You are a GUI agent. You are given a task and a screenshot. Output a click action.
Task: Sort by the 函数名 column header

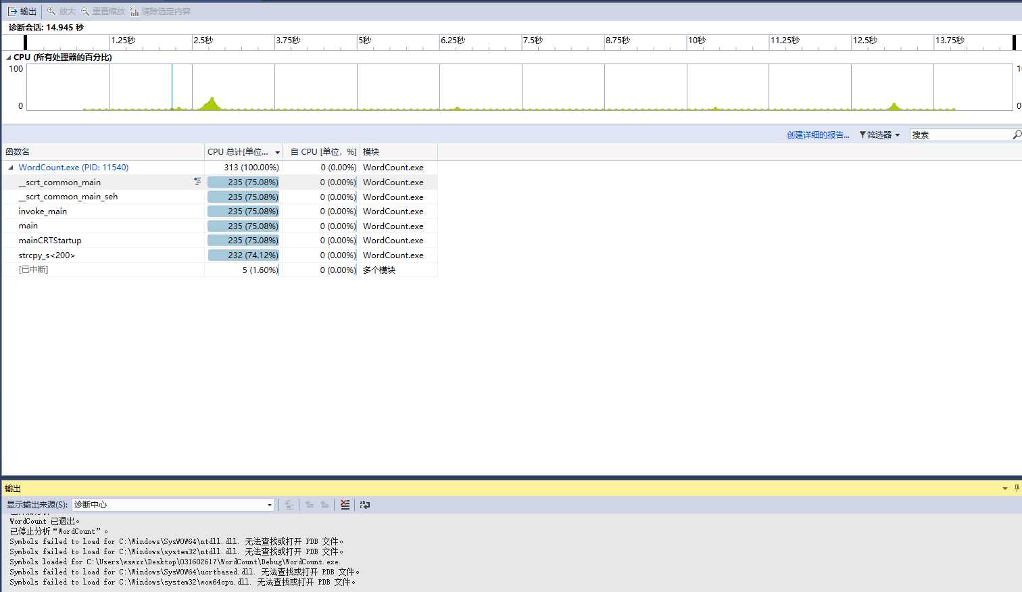[x=103, y=152]
